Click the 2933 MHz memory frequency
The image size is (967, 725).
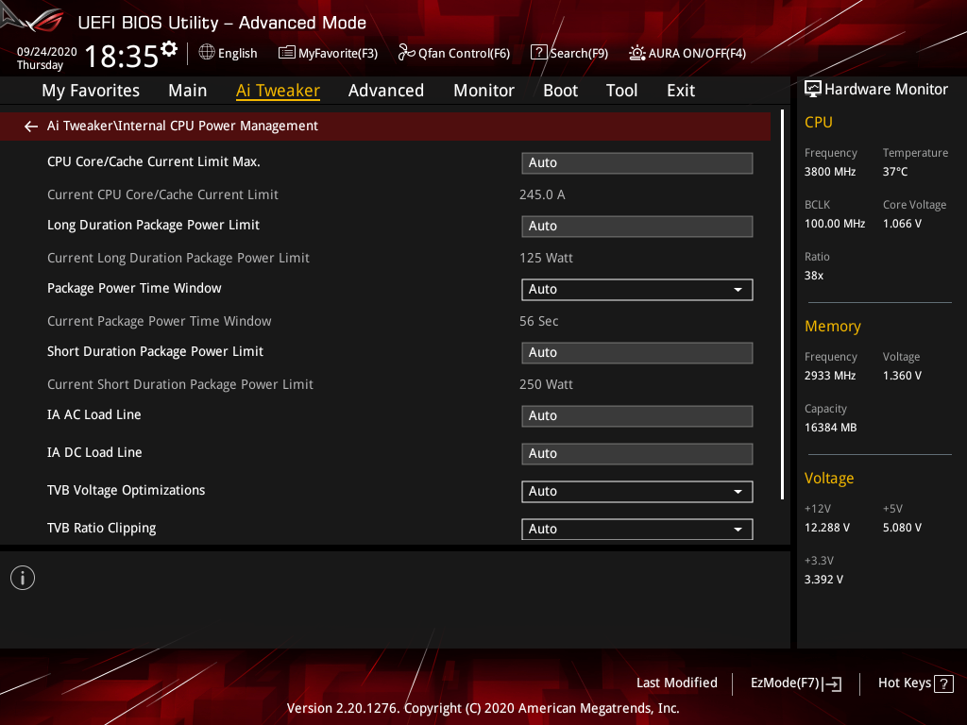coord(830,376)
